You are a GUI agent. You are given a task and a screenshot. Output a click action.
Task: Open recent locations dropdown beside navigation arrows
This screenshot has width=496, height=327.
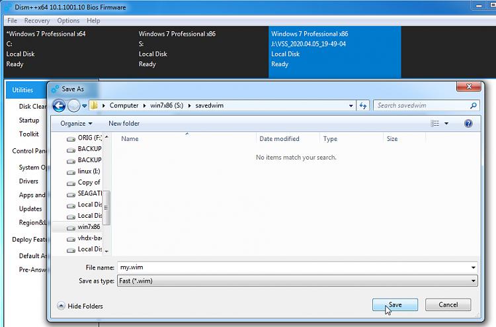pos(85,106)
